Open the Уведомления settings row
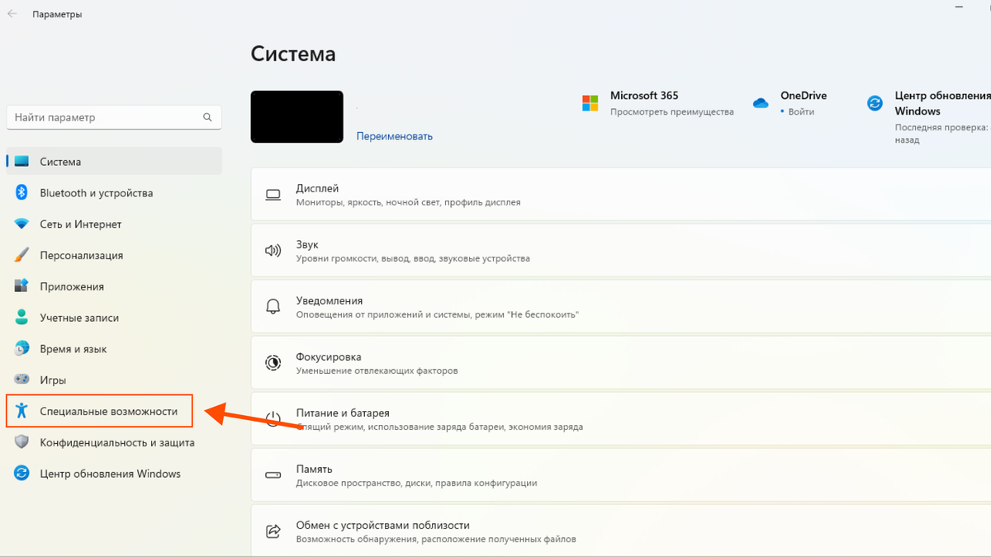991x557 pixels. (620, 306)
